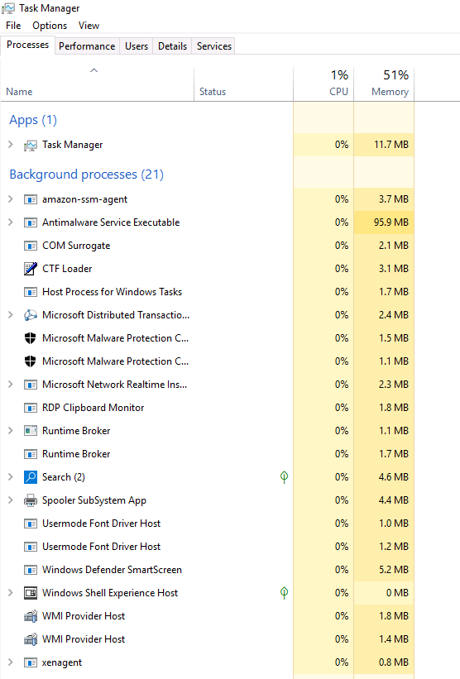Click the Microsoft Network Realtime Inspection icon
460x679 pixels.
[x=31, y=385]
